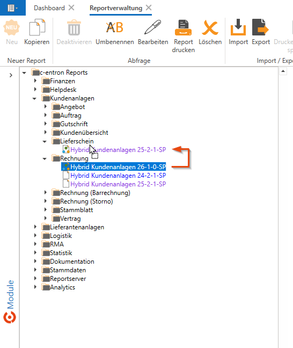The height and width of the screenshot is (348, 293).
Task: Click the Reportserver folder icon
Action: point(46,278)
